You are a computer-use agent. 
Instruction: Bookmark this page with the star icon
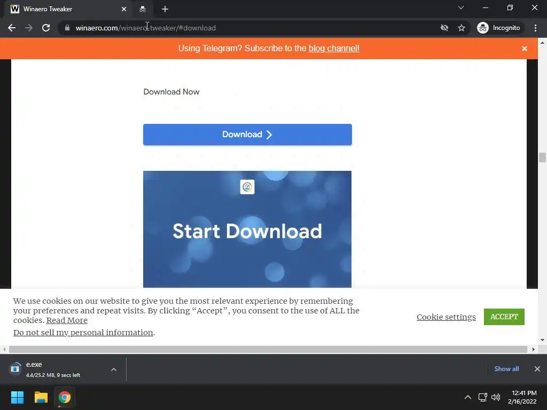coord(462,28)
